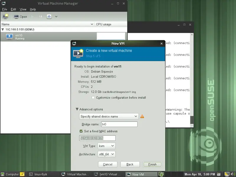Click the Back button
The height and width of the screenshot is (177, 236).
pos(130,164)
